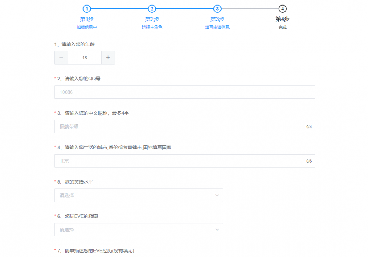The image size is (368, 257).
Task: Click the plus button to increase age
Action: (x=108, y=58)
